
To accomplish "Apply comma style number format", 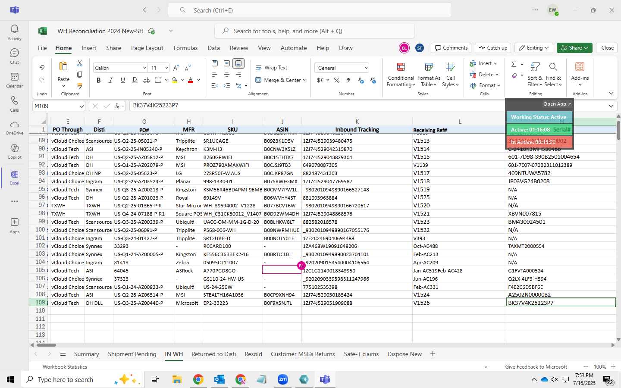I will (x=348, y=80).
